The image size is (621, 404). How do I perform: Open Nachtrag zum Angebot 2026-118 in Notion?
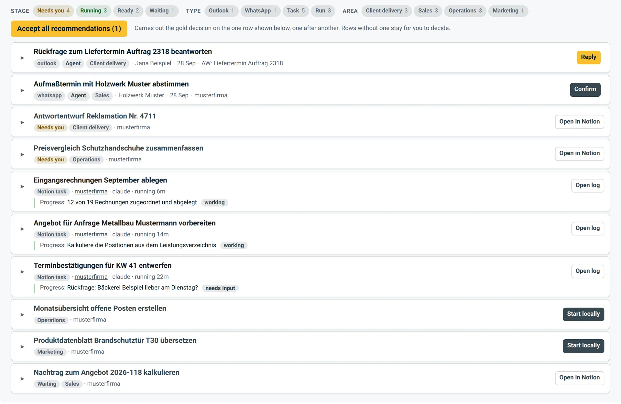(579, 378)
